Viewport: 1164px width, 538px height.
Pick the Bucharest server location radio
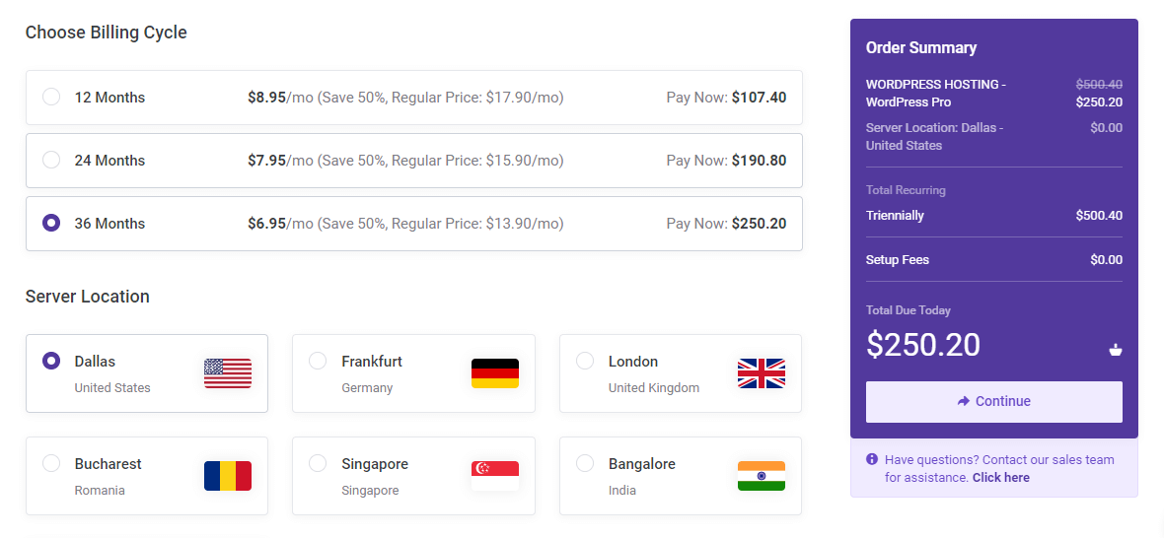coord(51,463)
